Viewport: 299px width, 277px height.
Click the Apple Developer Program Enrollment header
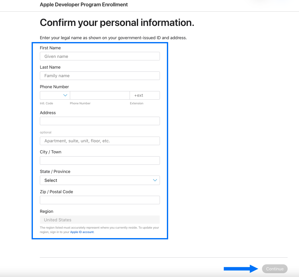84,5
